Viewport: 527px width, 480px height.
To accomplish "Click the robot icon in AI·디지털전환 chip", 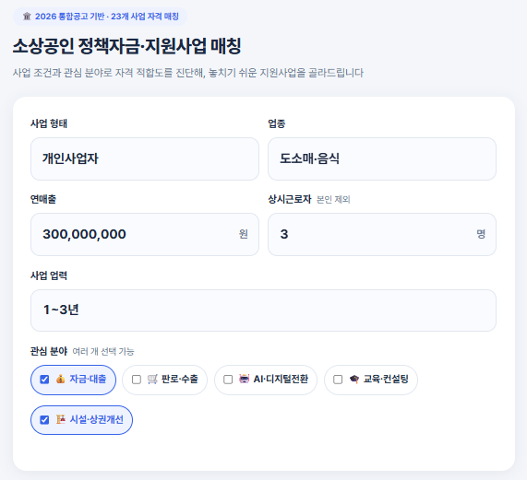I will (x=245, y=379).
